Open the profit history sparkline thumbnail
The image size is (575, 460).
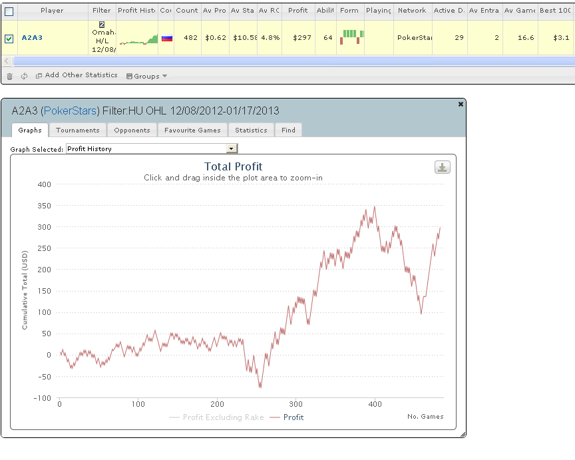tap(138, 39)
